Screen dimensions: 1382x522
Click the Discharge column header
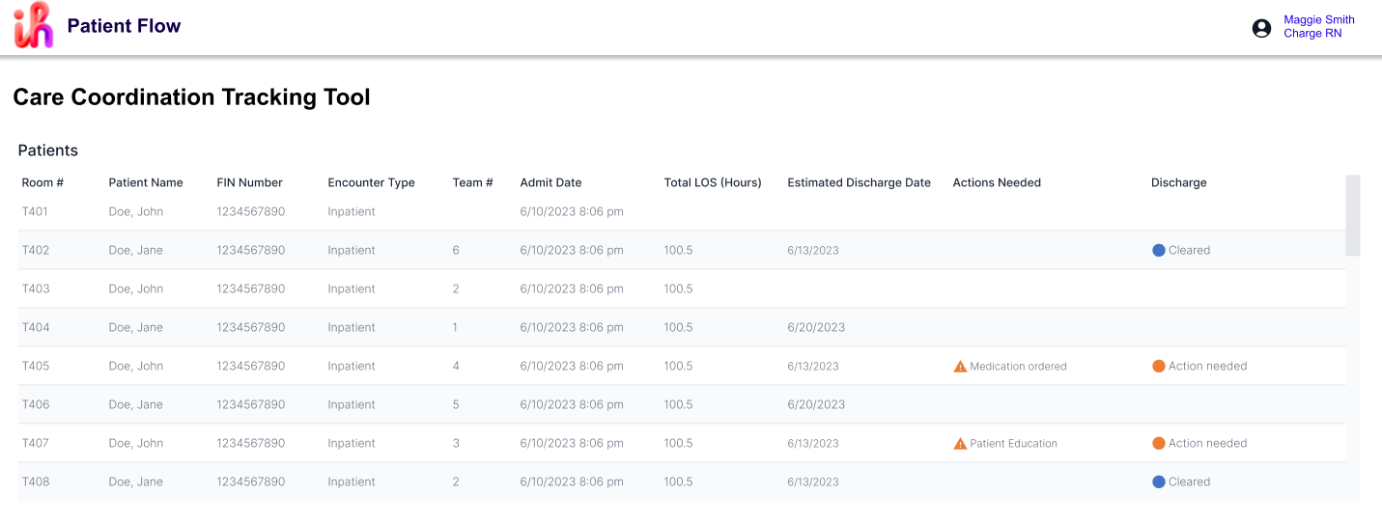tap(1178, 182)
